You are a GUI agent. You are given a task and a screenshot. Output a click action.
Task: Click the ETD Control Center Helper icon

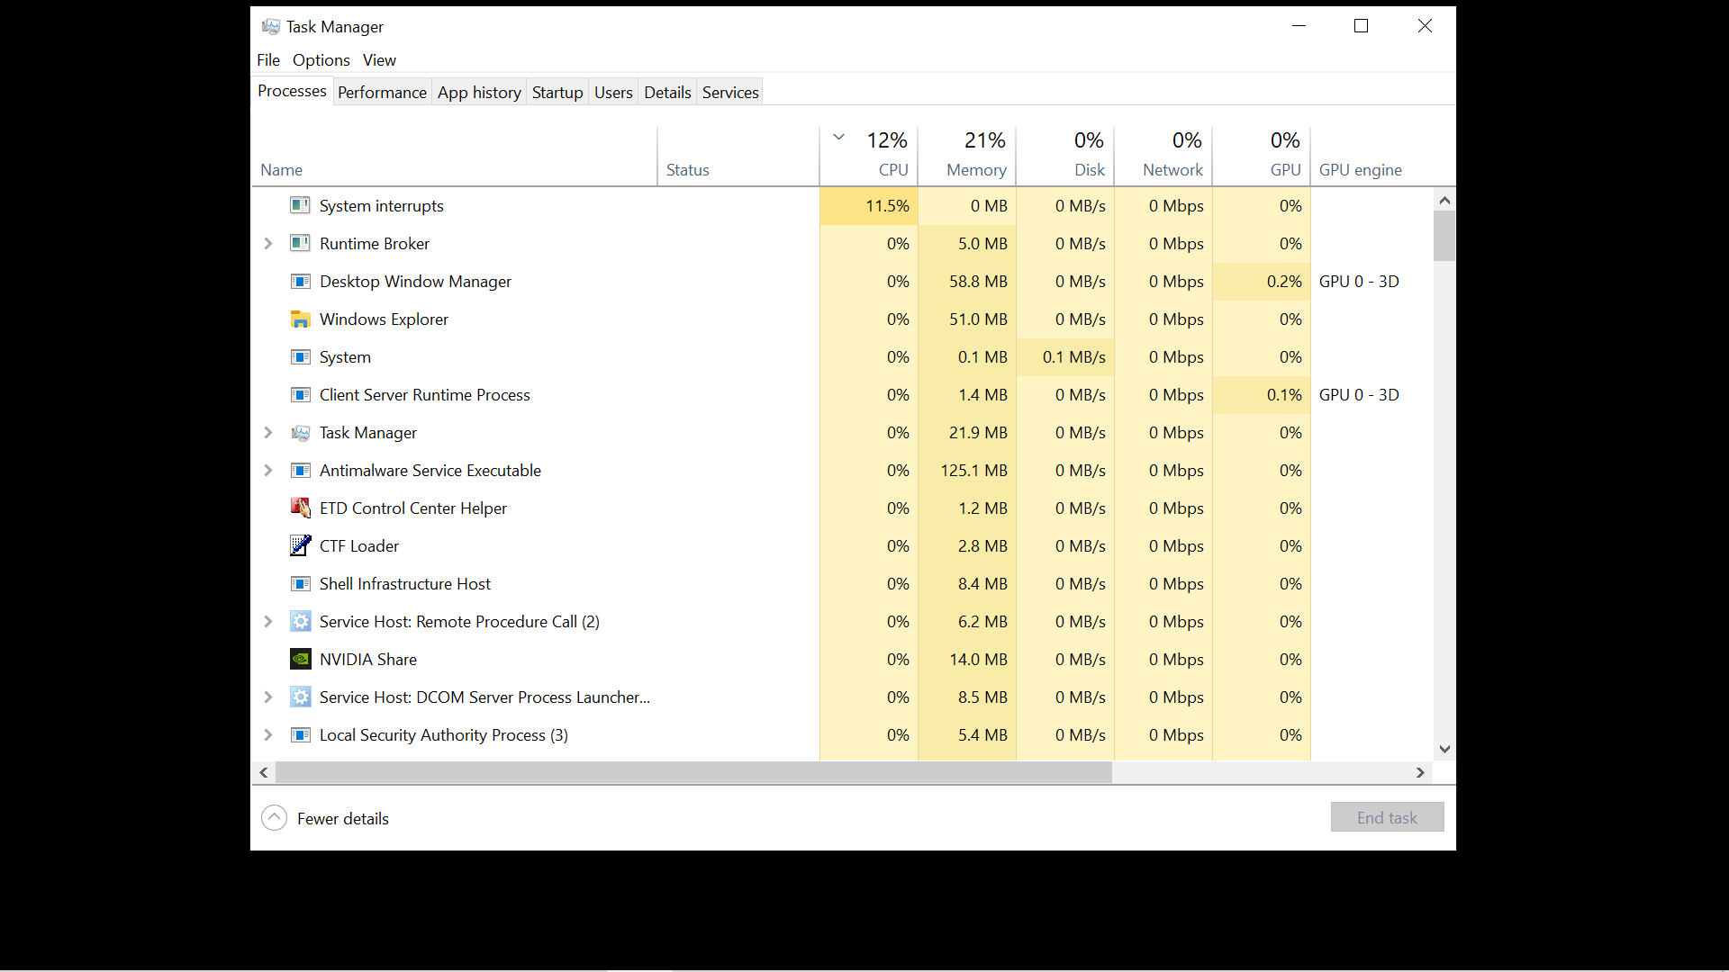click(x=300, y=508)
